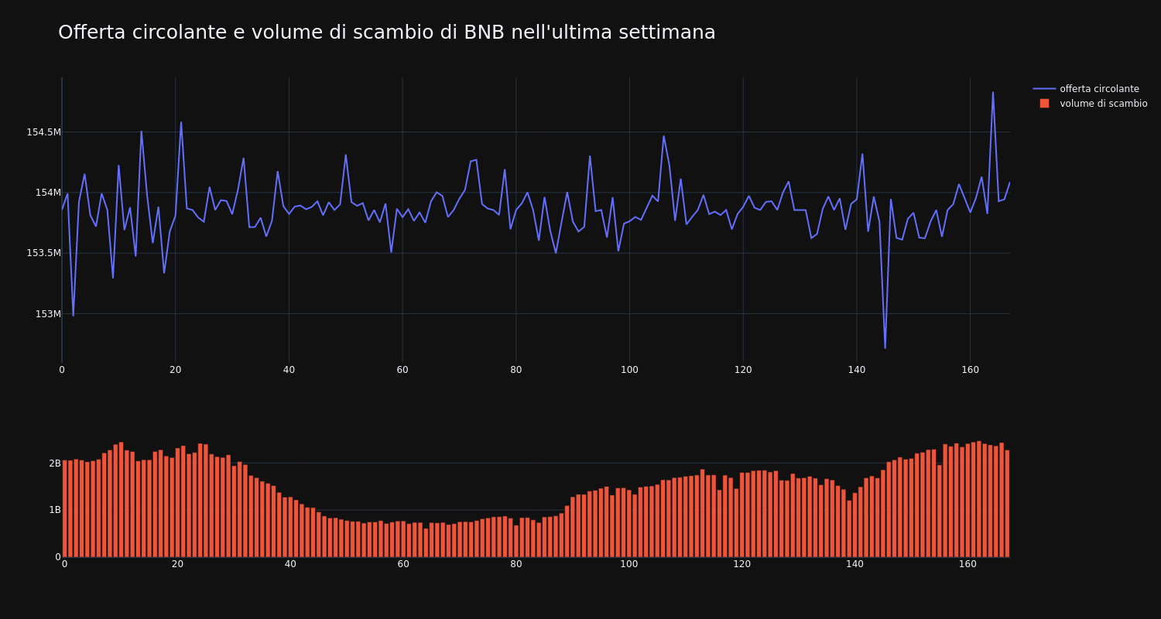The image size is (1161, 619).
Task: Click the 154.5M y-axis label
Action: click(x=43, y=132)
